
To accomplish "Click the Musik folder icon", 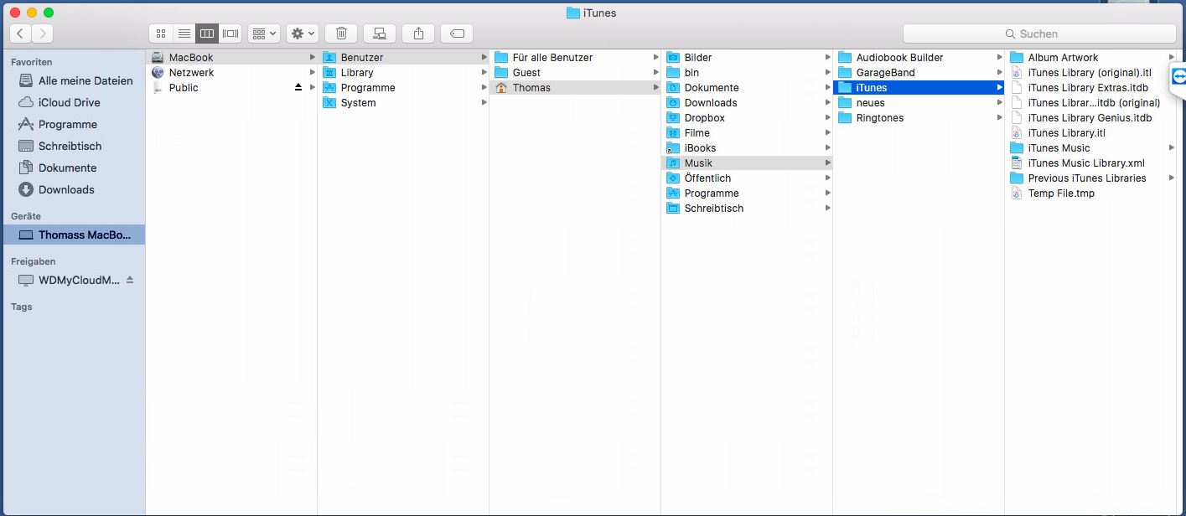I will (673, 163).
